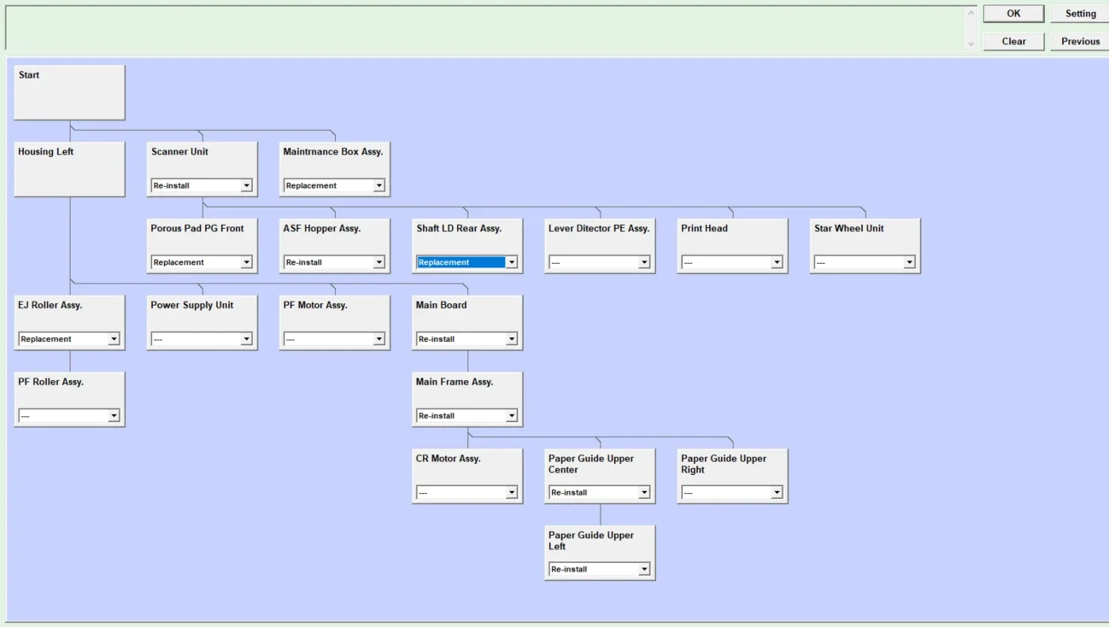Click the Clear button
The image size is (1109, 627).
(x=1013, y=41)
